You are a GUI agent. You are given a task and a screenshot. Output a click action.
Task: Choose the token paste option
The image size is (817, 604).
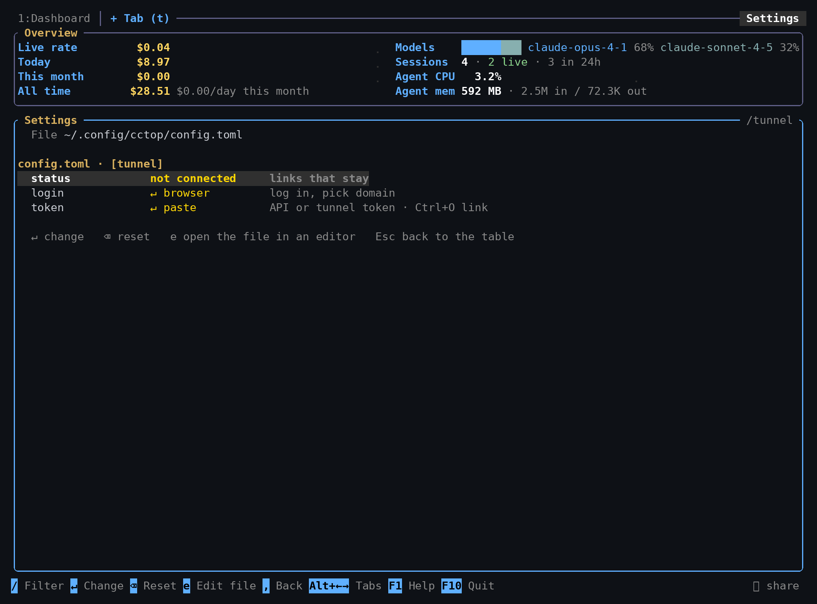[x=173, y=208]
